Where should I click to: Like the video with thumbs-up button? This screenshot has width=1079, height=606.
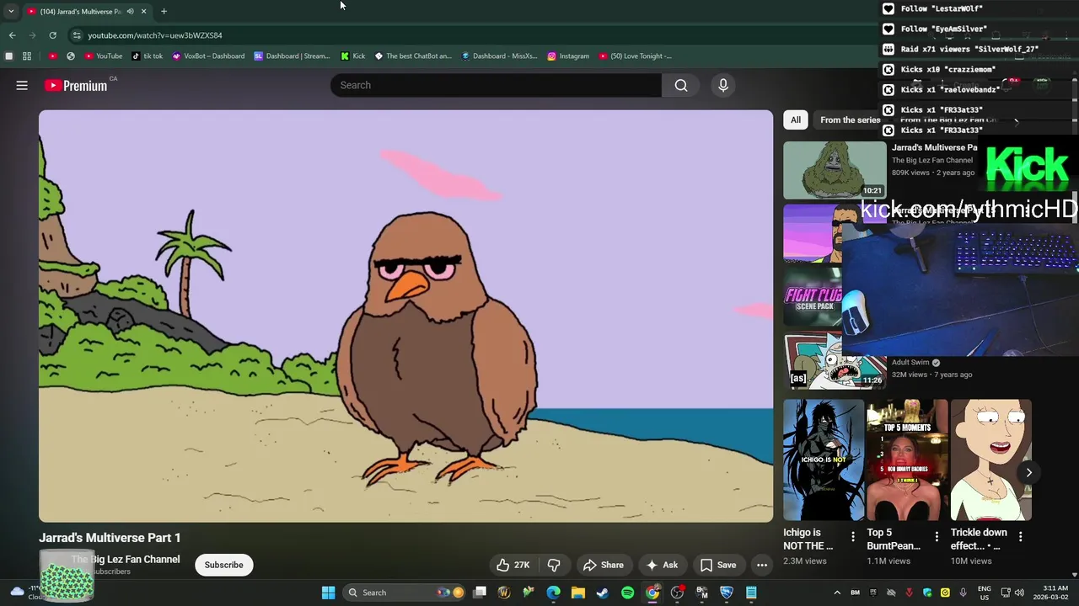tap(513, 565)
